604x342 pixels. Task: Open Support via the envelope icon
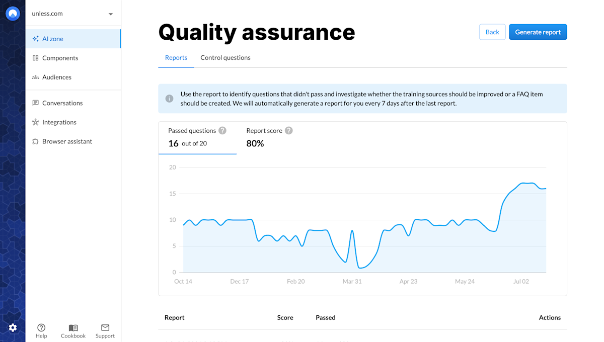click(x=105, y=327)
